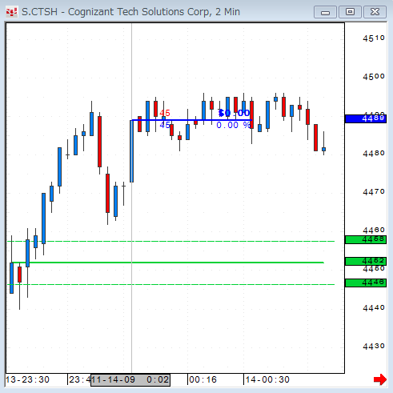Viewport: 393px width, 393px height.
Task: Click the chart application icon in title bar
Action: coord(11,12)
